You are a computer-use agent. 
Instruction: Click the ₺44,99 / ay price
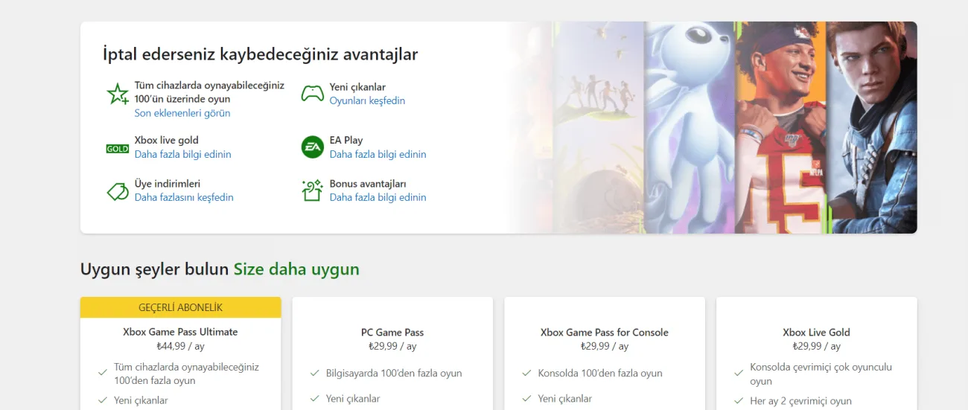point(180,346)
